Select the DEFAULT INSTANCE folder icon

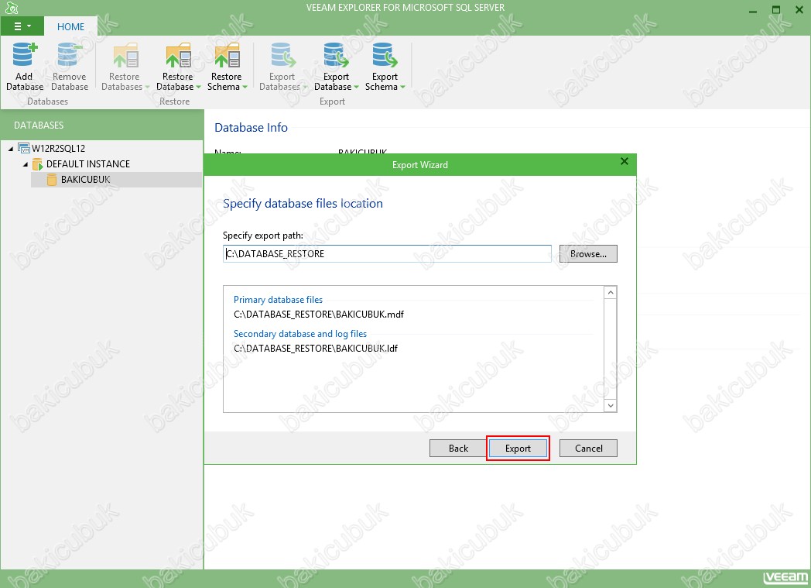tap(38, 164)
